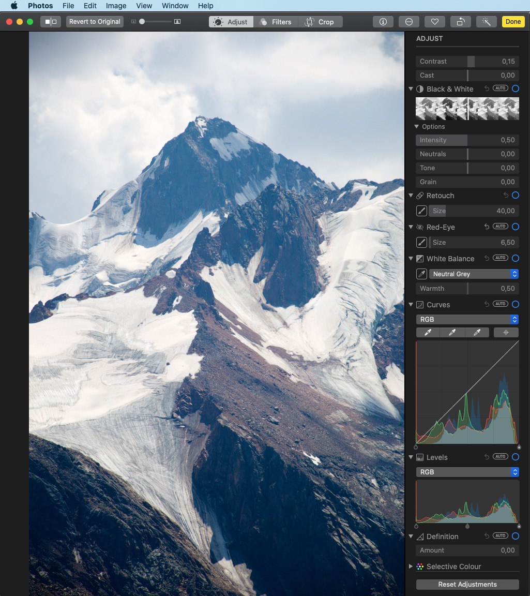Choose the Curves black point eyedropper
Image resolution: width=530 pixels, height=596 pixels.
[x=428, y=333]
